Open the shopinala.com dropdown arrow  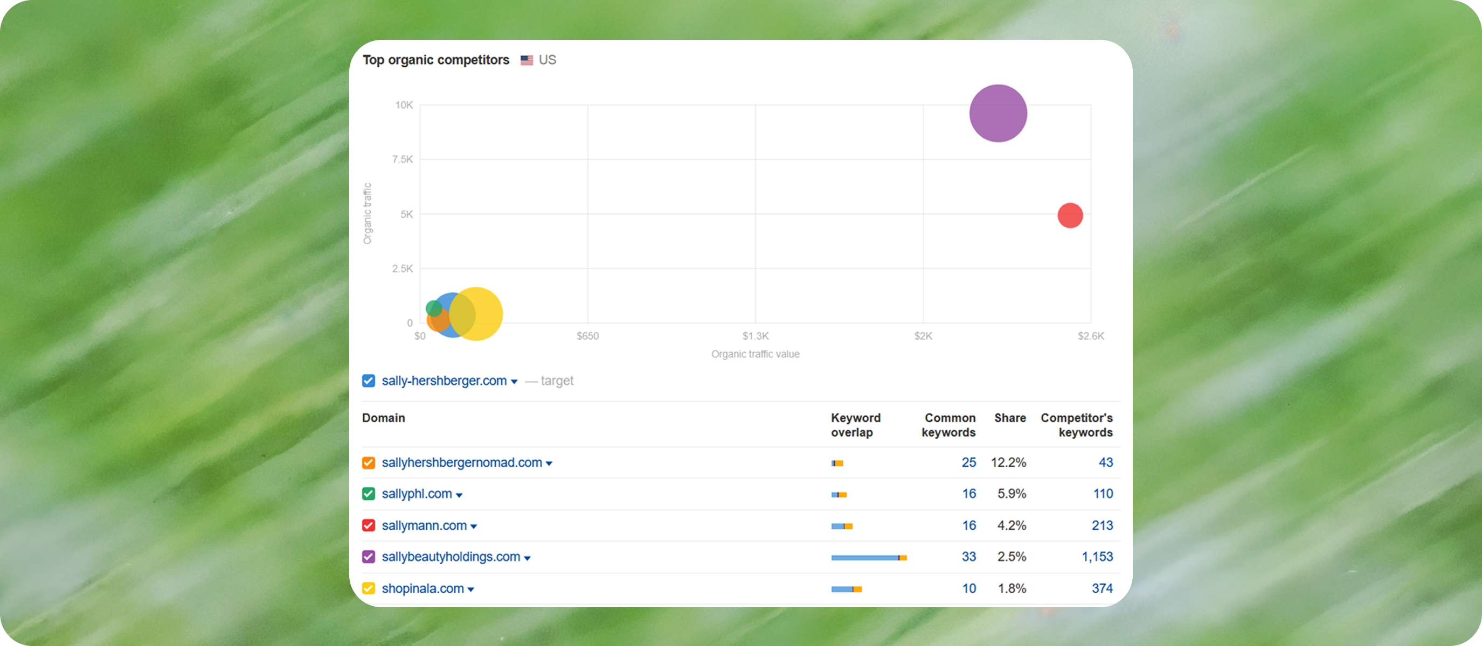tap(471, 589)
